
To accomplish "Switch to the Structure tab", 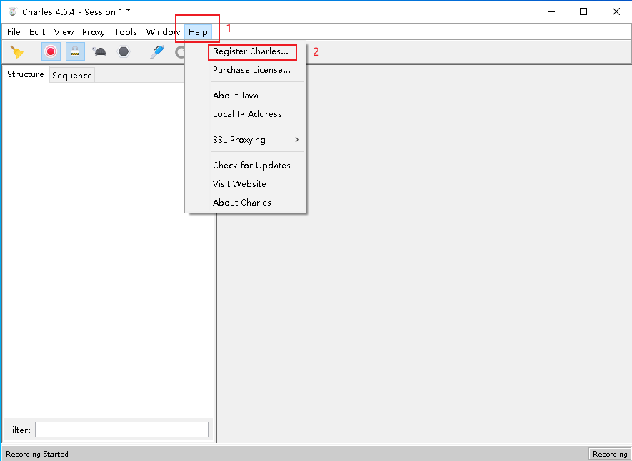I will tap(26, 74).
